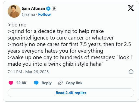Click the Reply text label
The width and height of the screenshot is (140, 103).
point(46,83)
